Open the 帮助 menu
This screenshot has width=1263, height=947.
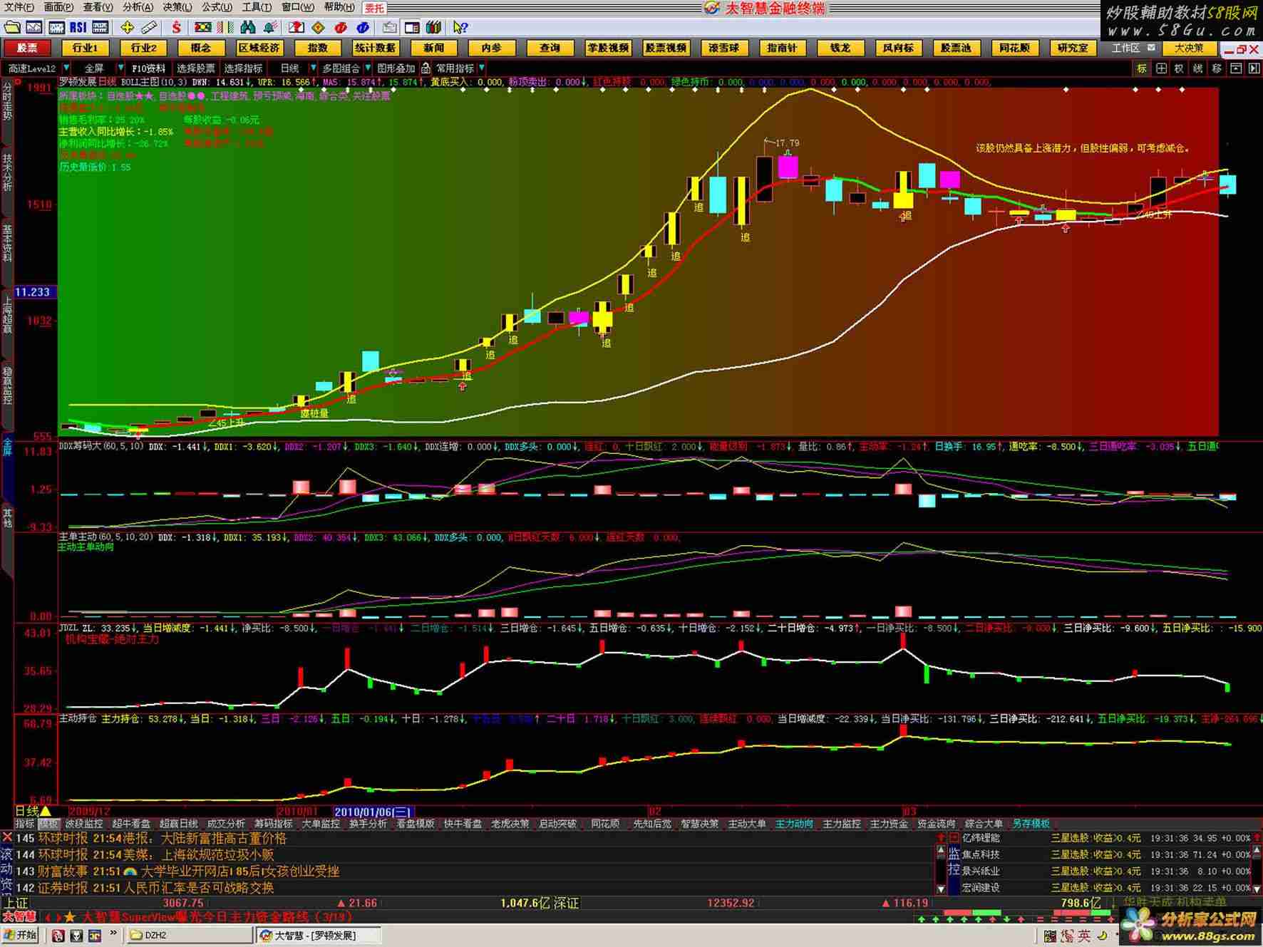tap(339, 7)
